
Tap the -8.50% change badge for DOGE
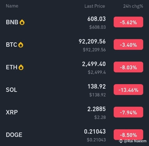click(128, 135)
